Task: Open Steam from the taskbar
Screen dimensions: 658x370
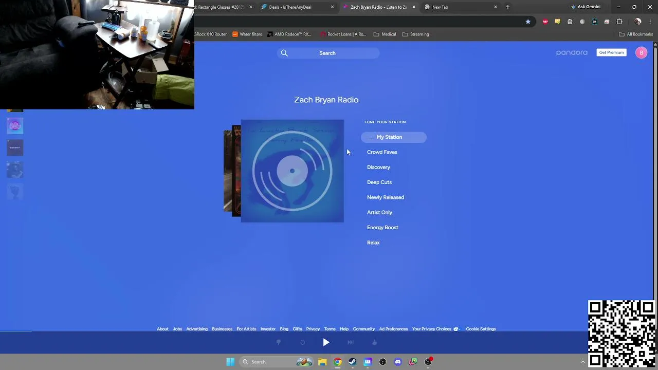Action: [352, 362]
